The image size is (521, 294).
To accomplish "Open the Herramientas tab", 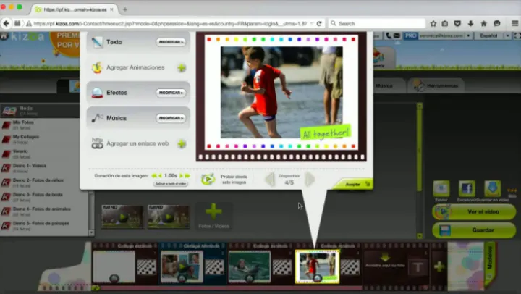I will [439, 85].
